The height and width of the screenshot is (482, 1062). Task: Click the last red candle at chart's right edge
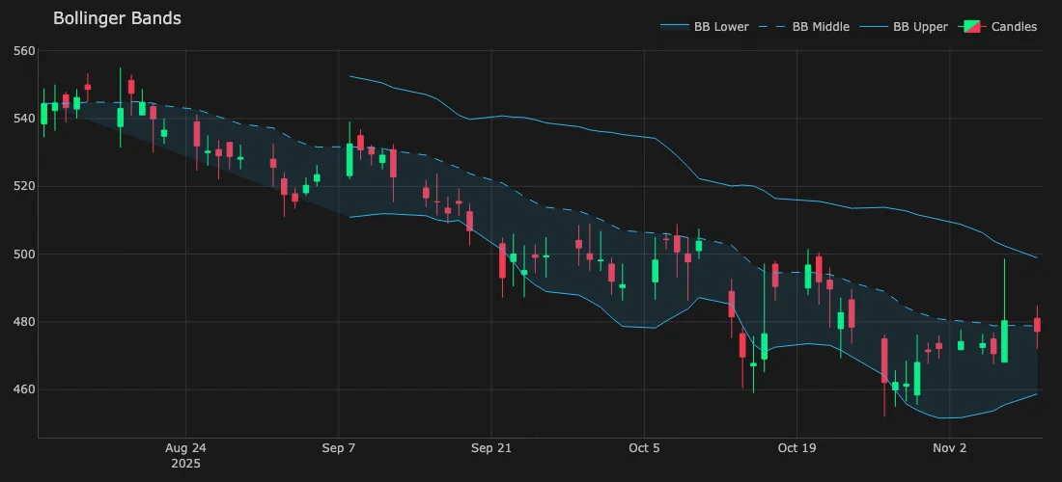coord(1037,325)
